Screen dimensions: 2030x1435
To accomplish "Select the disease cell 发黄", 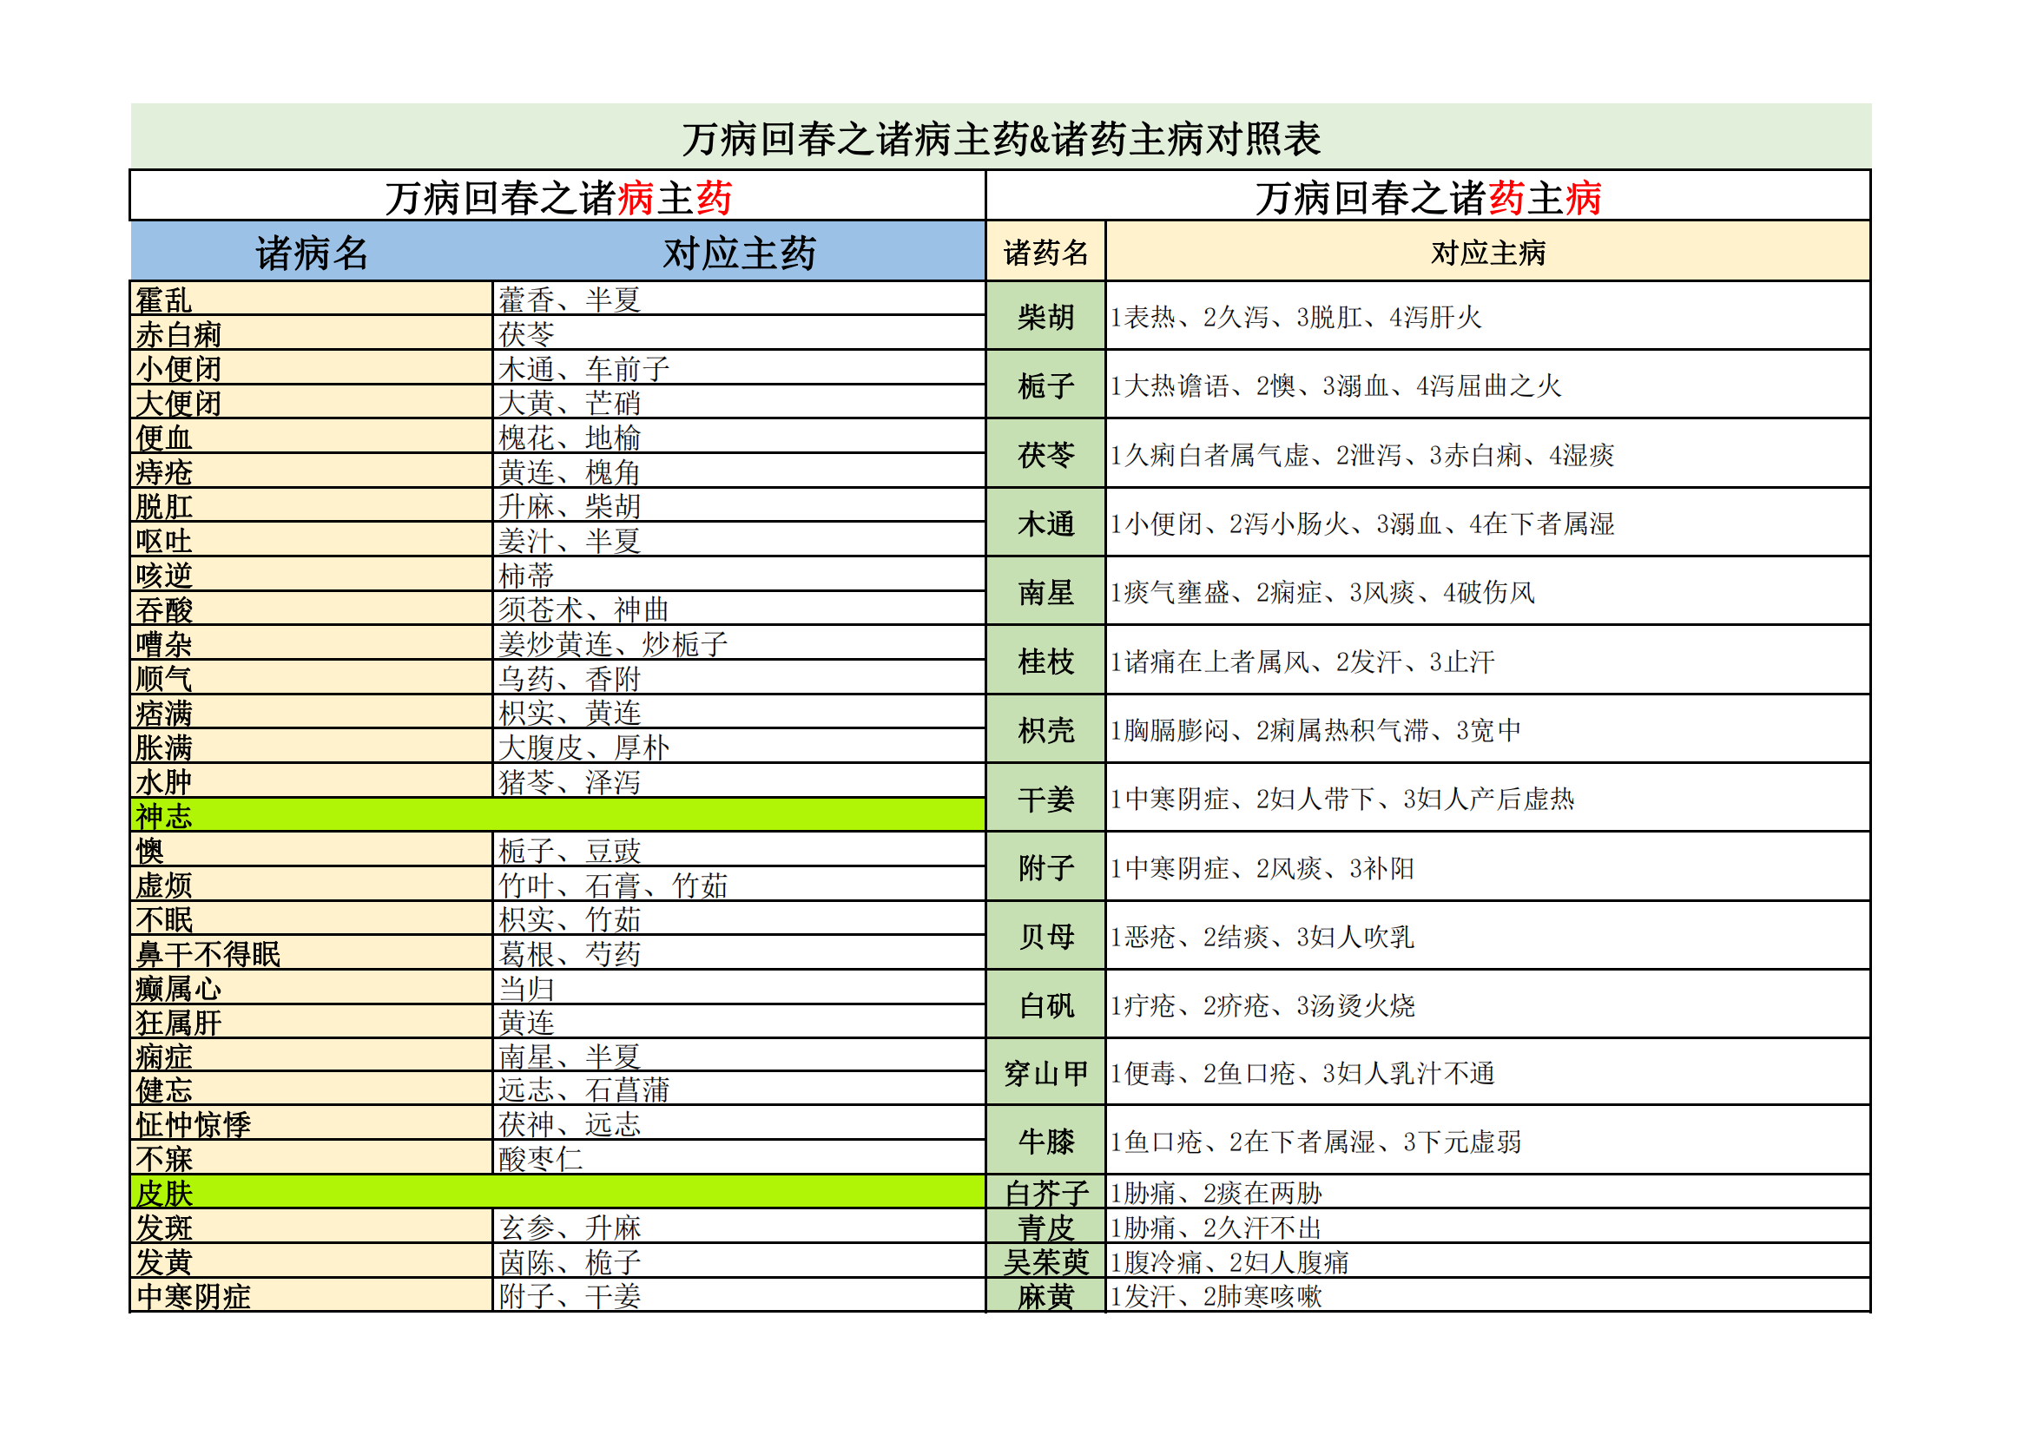I will 311,1261.
